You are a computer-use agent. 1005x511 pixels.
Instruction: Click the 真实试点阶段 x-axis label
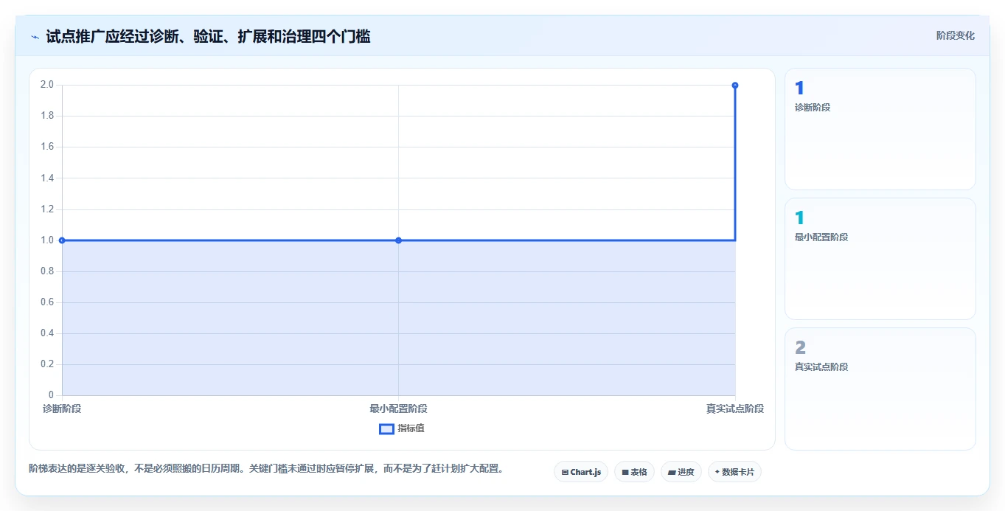pyautogui.click(x=735, y=409)
